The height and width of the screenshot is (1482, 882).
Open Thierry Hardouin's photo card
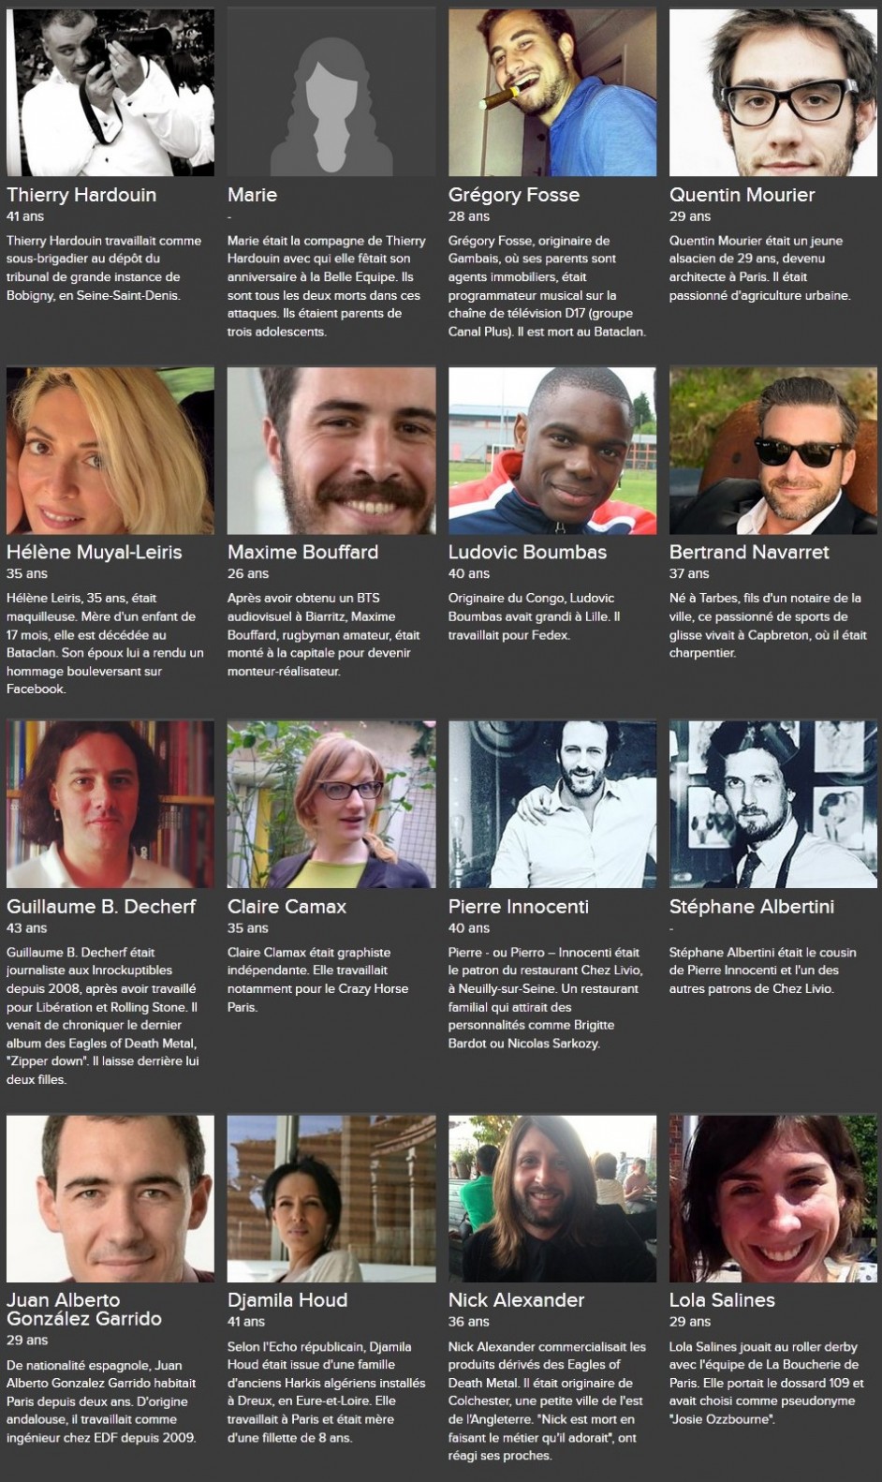[110, 92]
